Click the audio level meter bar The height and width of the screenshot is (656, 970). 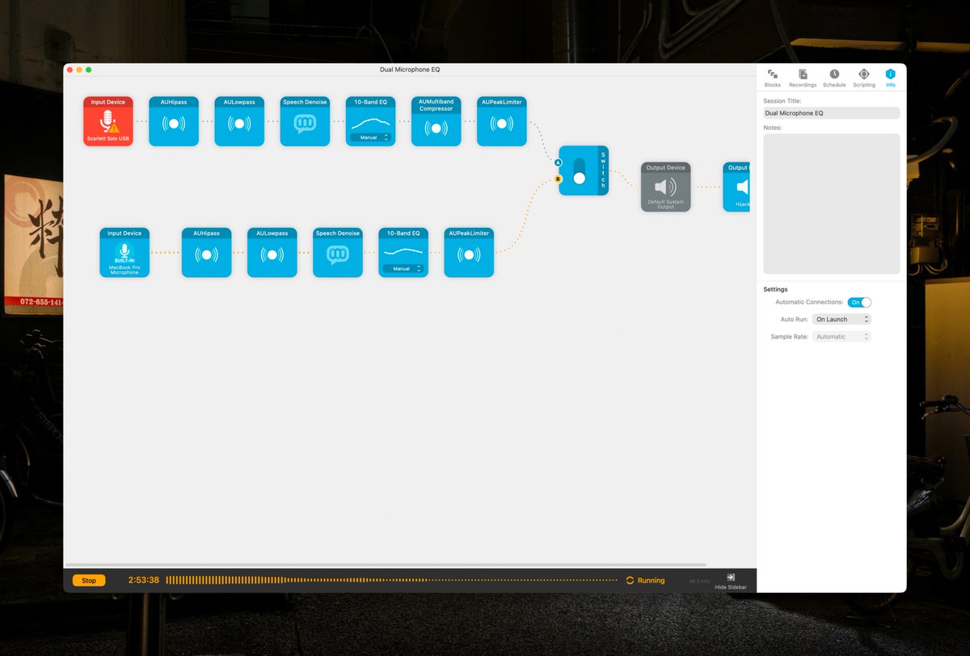(391, 580)
